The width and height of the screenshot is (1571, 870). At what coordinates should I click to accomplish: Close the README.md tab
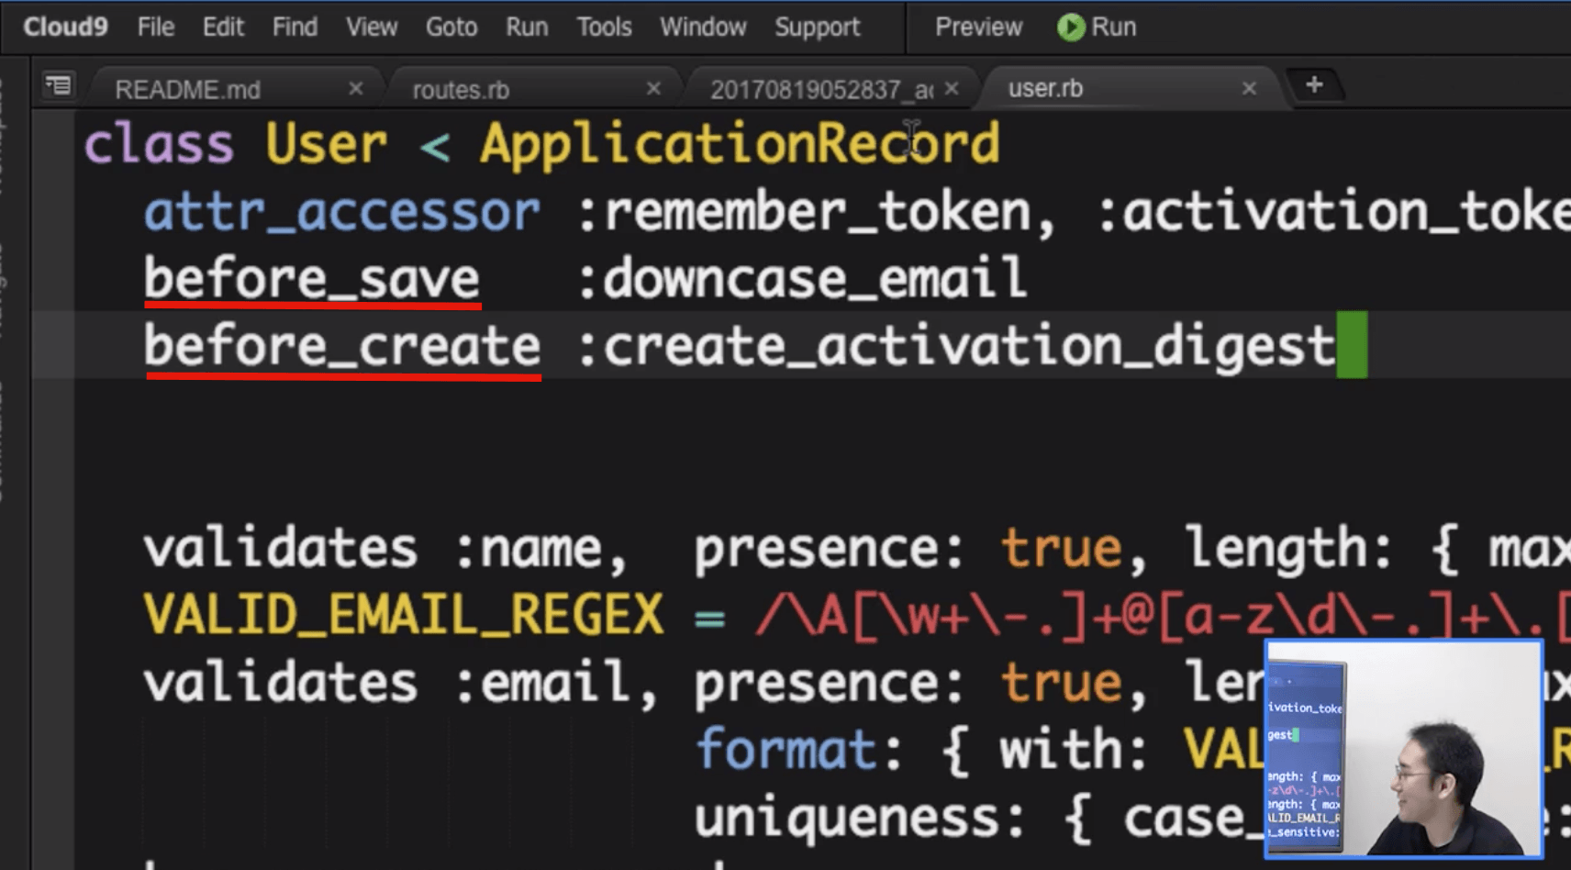356,88
